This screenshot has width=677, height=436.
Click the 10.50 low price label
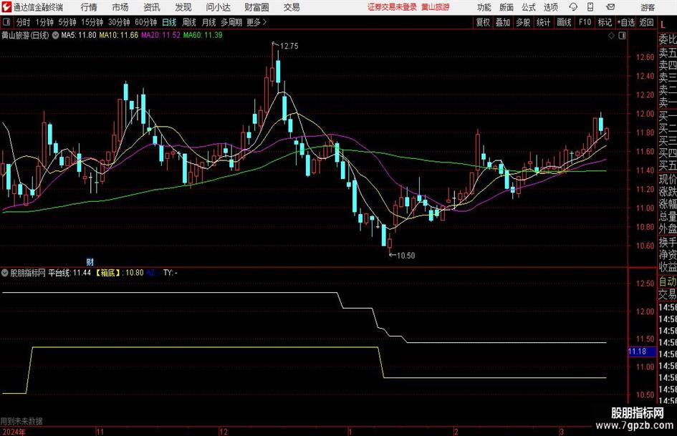[405, 256]
